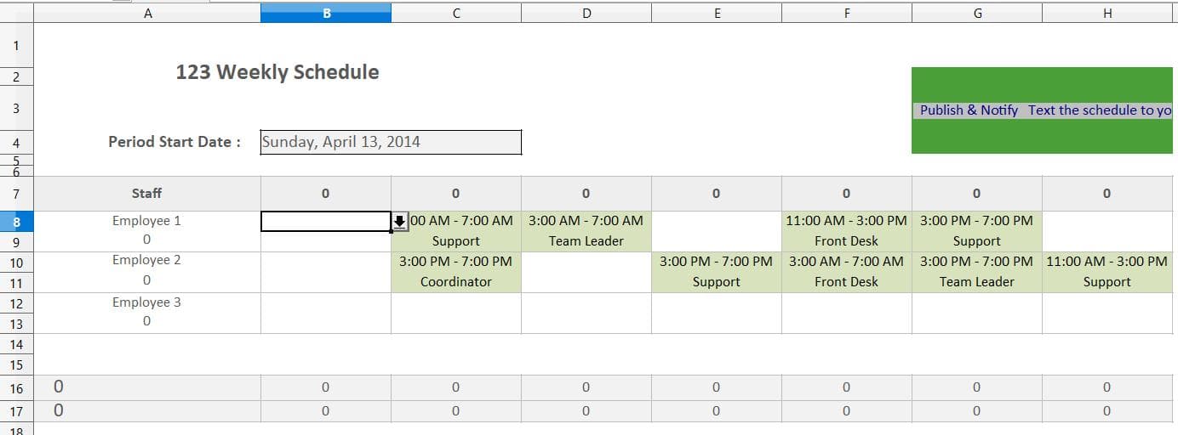Click the Period Start Date field
The image size is (1178, 435).
point(391,142)
